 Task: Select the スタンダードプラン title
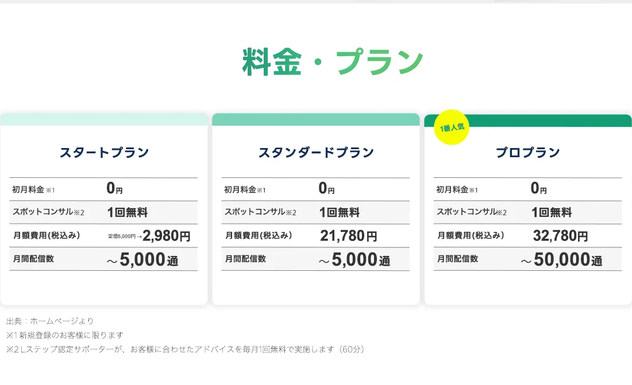pos(316,152)
